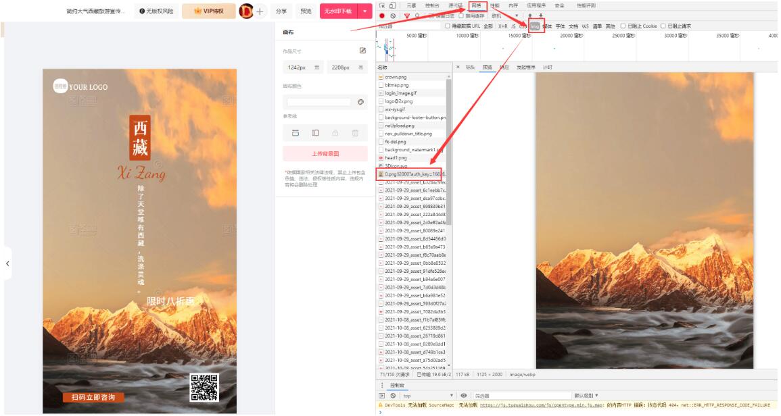This screenshot has height=416, width=781.
Task: Click the 预览 preview button
Action: [306, 11]
